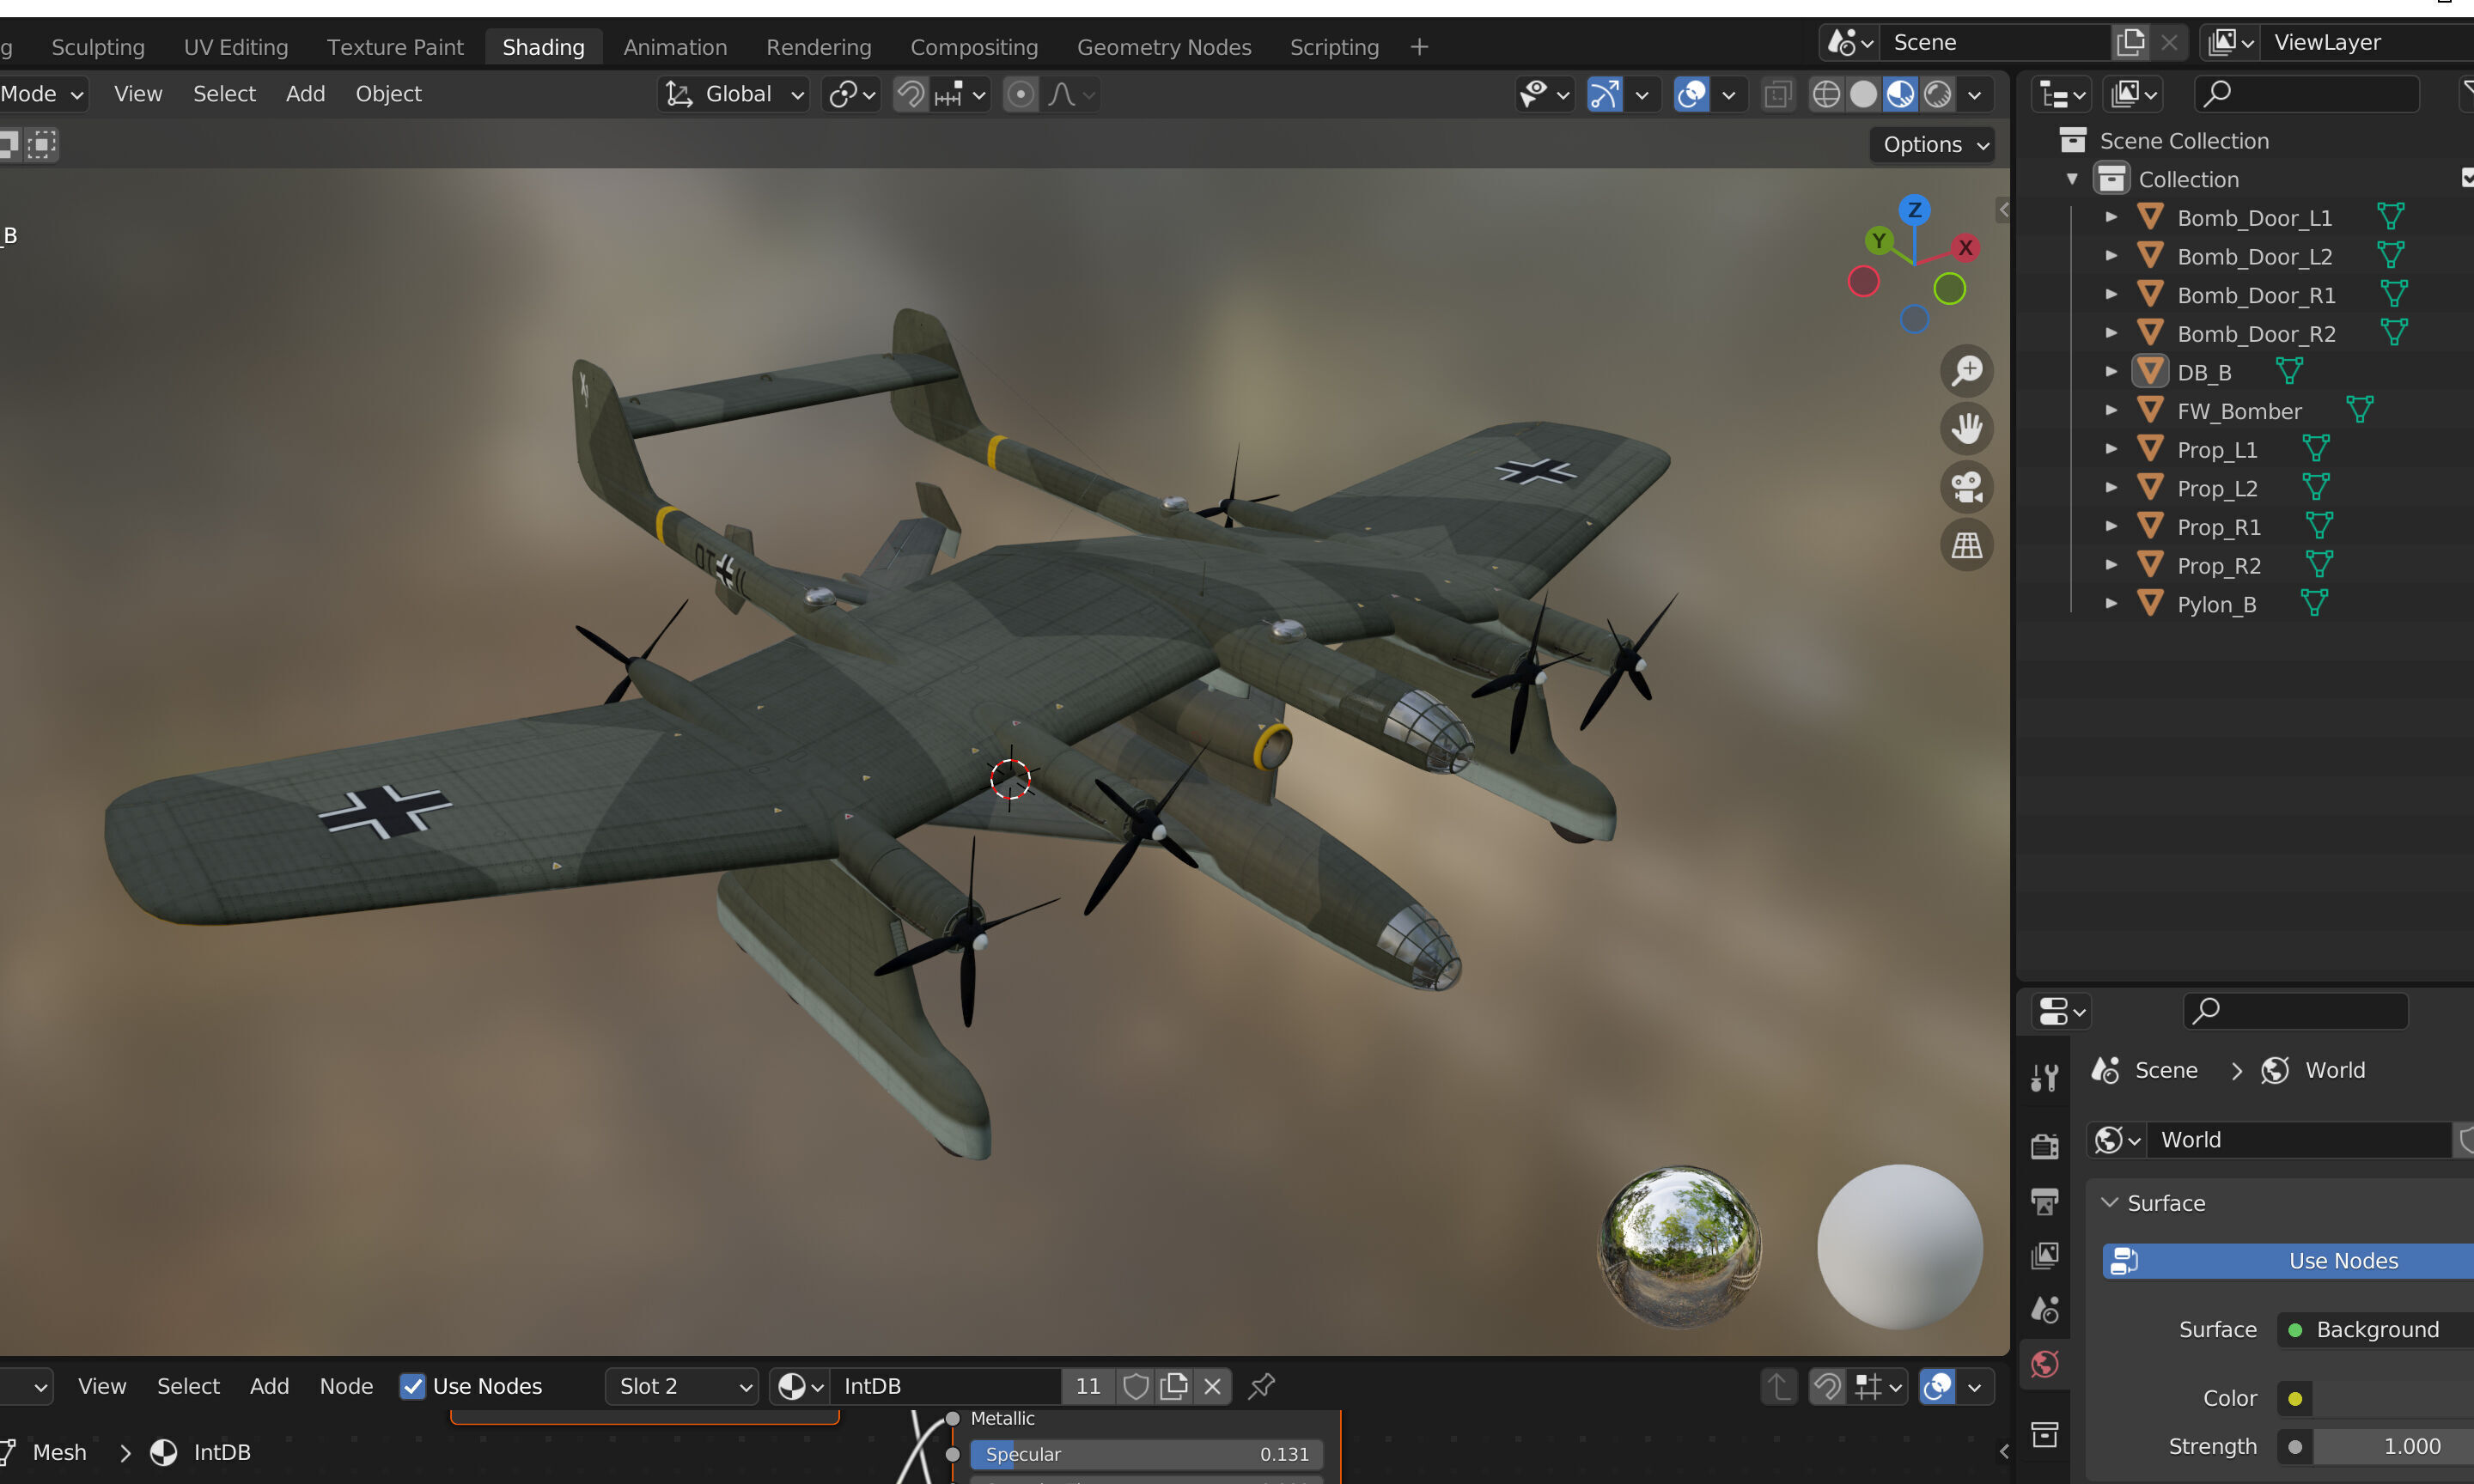Screen dimensions: 2474x1484
Task: Select rendered viewport shading
Action: (1938, 94)
